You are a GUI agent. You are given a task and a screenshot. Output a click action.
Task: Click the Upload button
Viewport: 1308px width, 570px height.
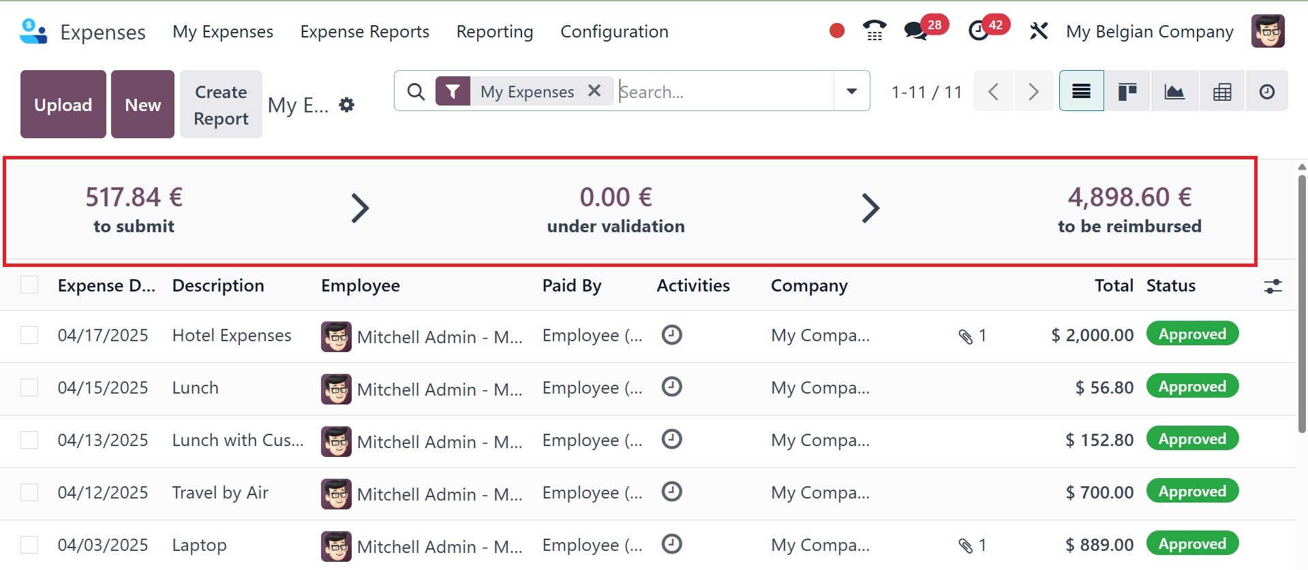(63, 105)
